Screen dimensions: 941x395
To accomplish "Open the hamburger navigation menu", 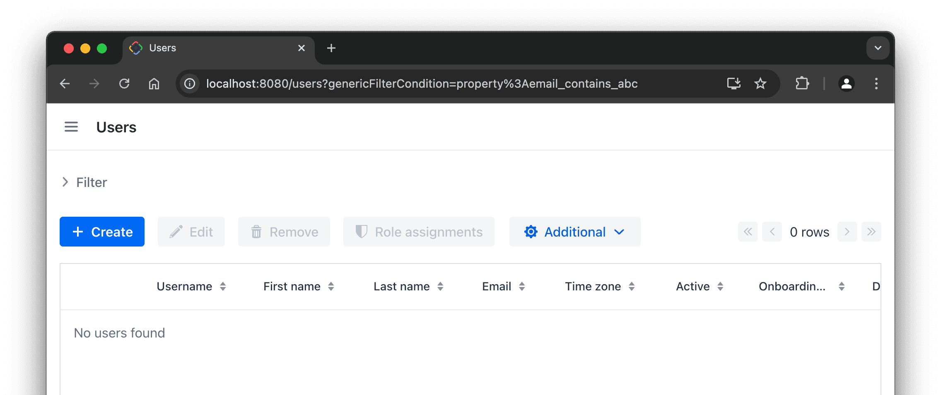I will pyautogui.click(x=71, y=127).
